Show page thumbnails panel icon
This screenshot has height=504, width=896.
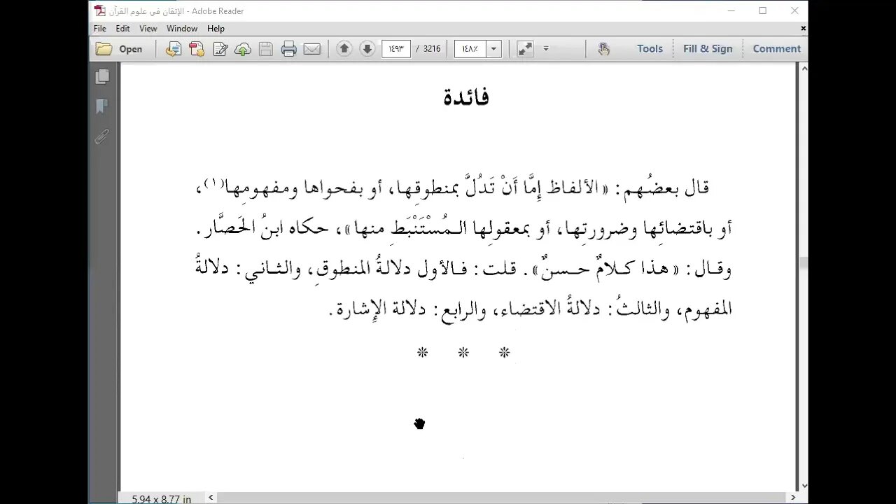[x=102, y=76]
